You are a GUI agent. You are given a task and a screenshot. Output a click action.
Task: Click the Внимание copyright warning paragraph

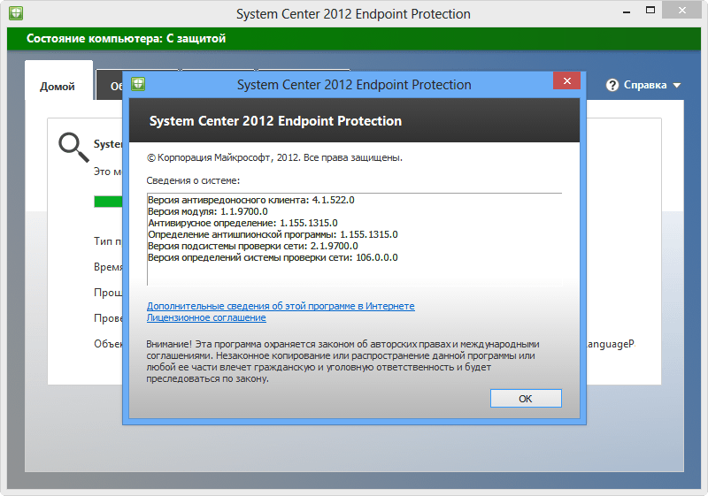point(342,362)
